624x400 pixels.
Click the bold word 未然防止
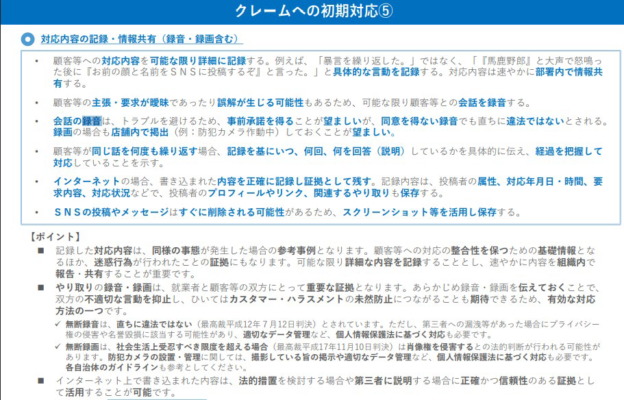pos(373,299)
